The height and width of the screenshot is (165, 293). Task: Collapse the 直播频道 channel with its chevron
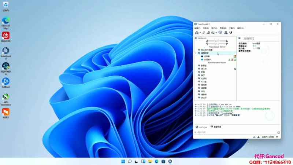(196, 53)
